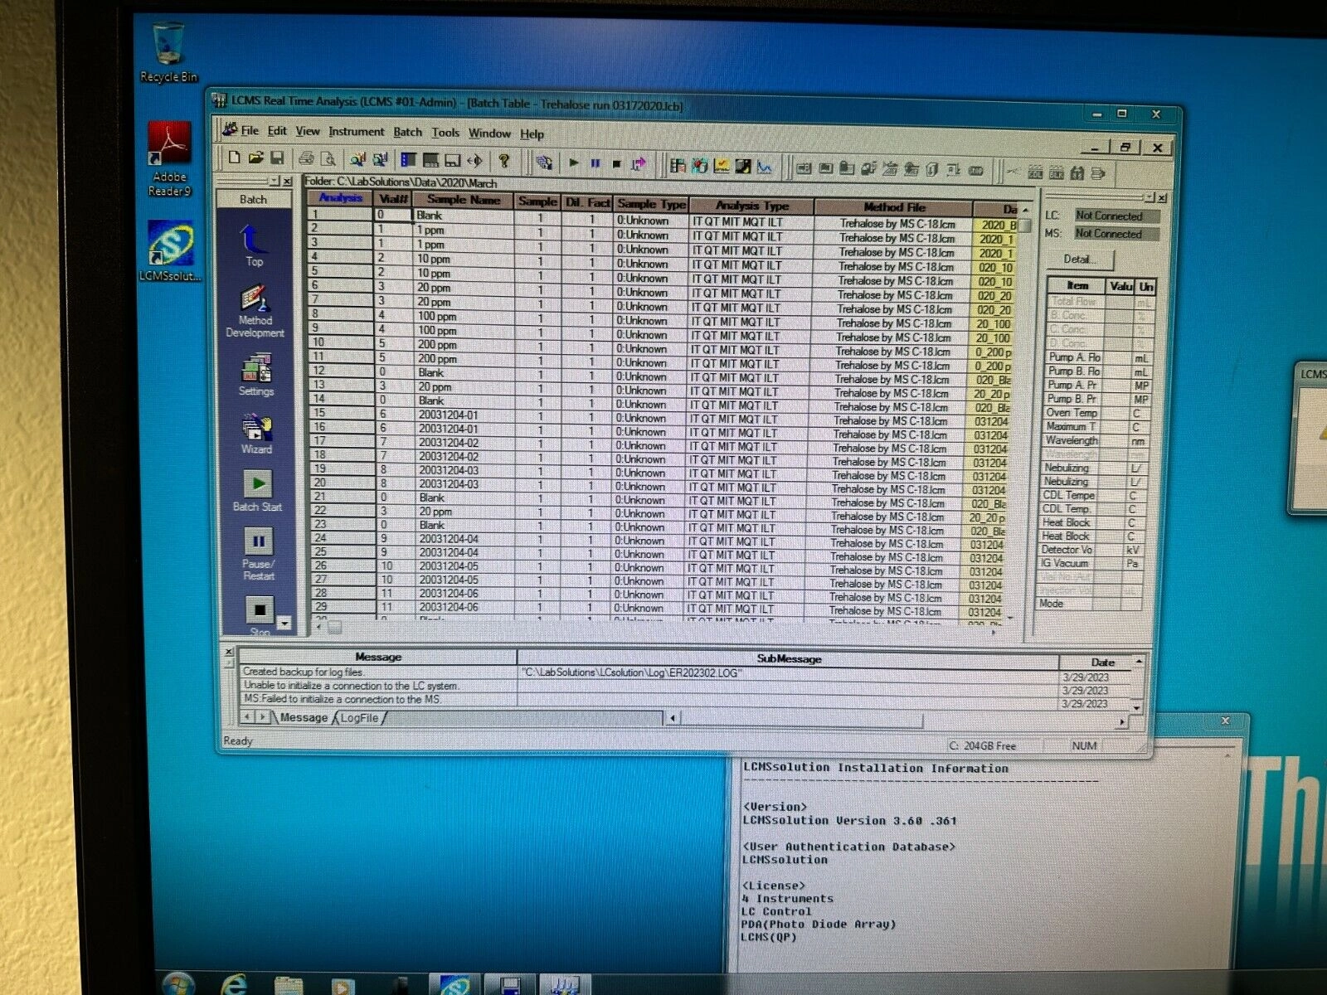Click the Internet Explorer taskbar icon

pos(235,985)
